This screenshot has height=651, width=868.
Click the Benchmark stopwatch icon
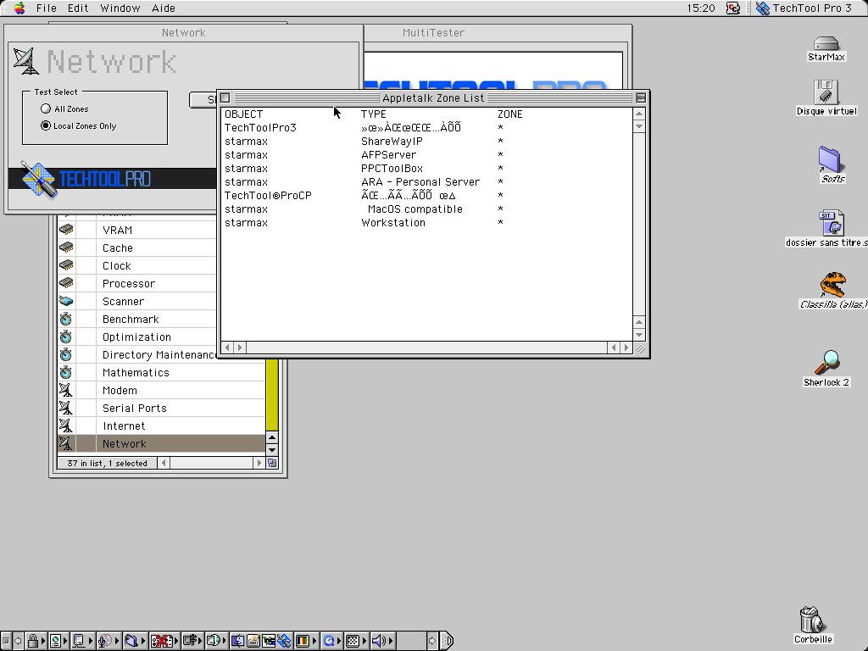pyautogui.click(x=66, y=319)
